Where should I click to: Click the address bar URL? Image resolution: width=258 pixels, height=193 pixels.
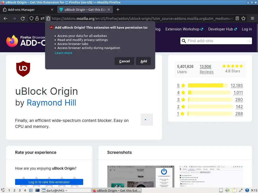tap(143, 19)
